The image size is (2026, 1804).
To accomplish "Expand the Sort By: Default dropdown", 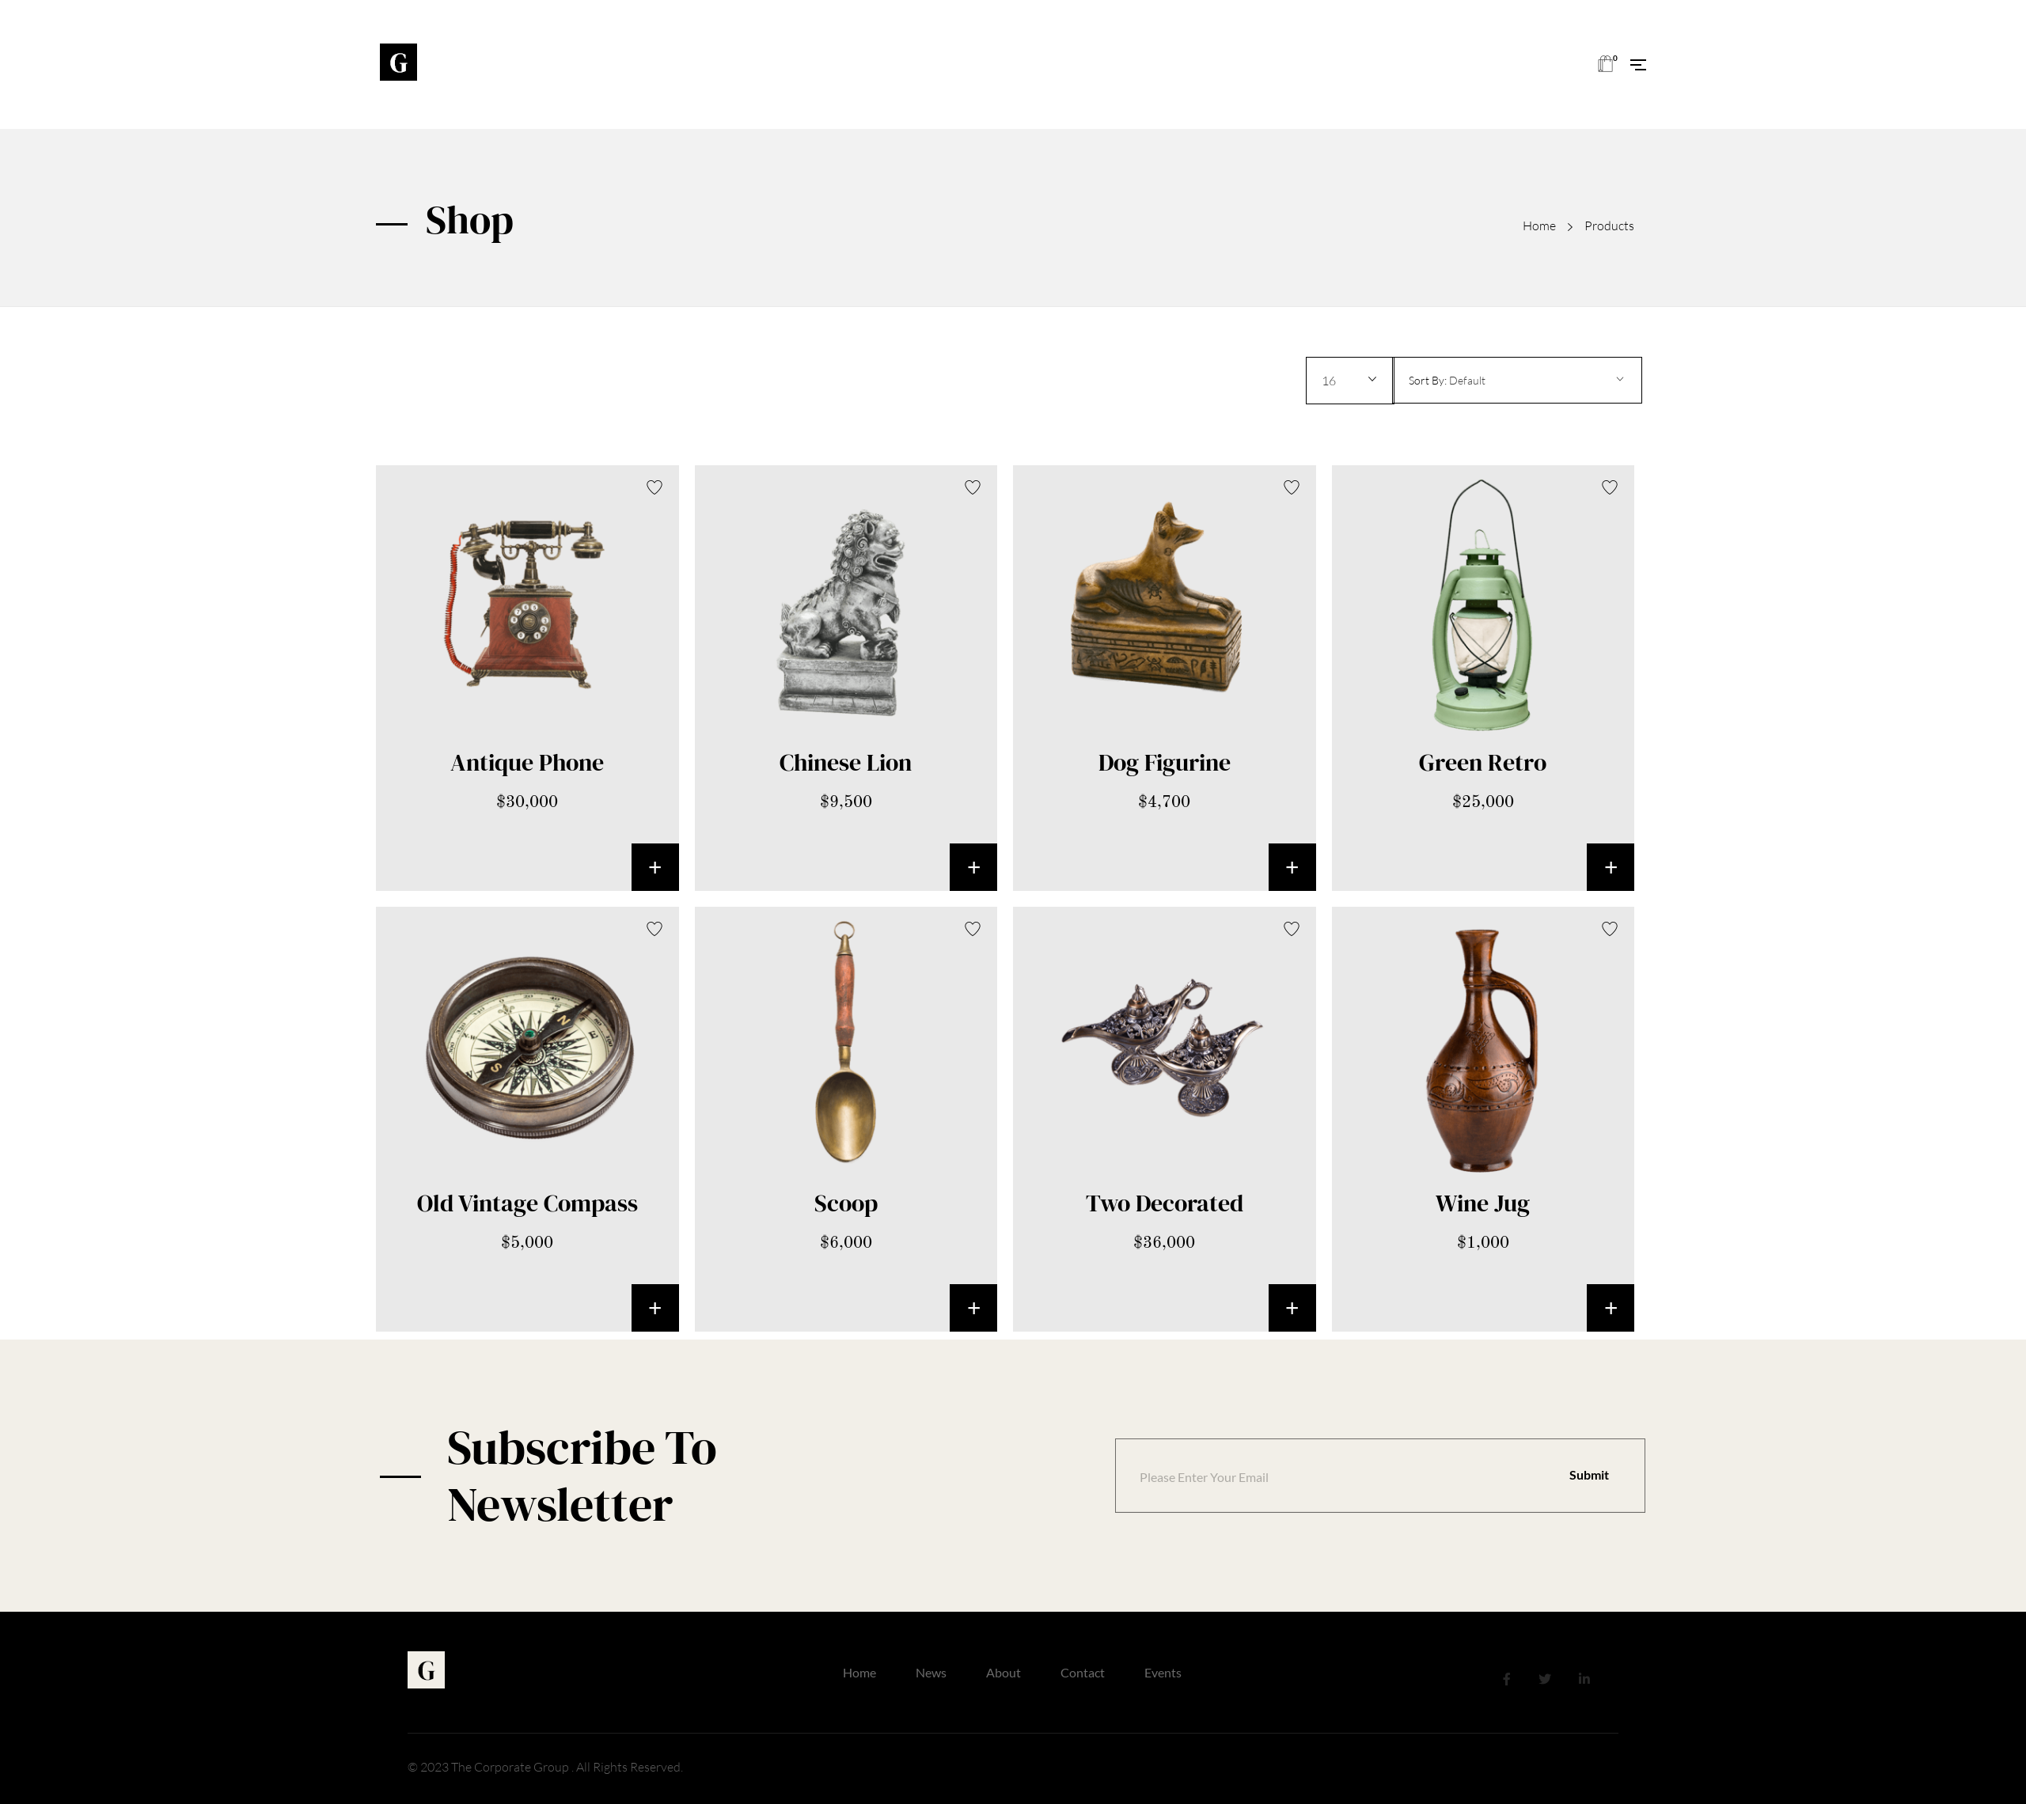I will tap(1517, 381).
